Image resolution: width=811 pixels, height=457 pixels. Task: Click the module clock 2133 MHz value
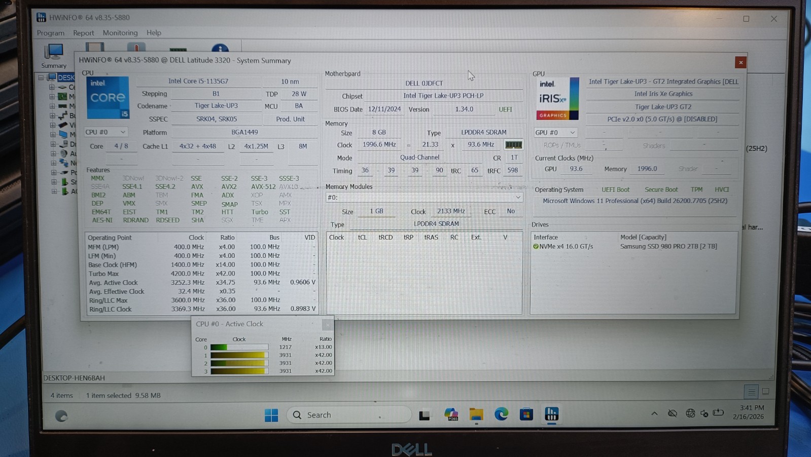(x=451, y=211)
